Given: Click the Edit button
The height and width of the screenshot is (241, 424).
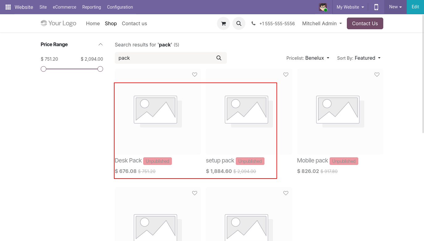Looking at the screenshot, I should tap(415, 7).
